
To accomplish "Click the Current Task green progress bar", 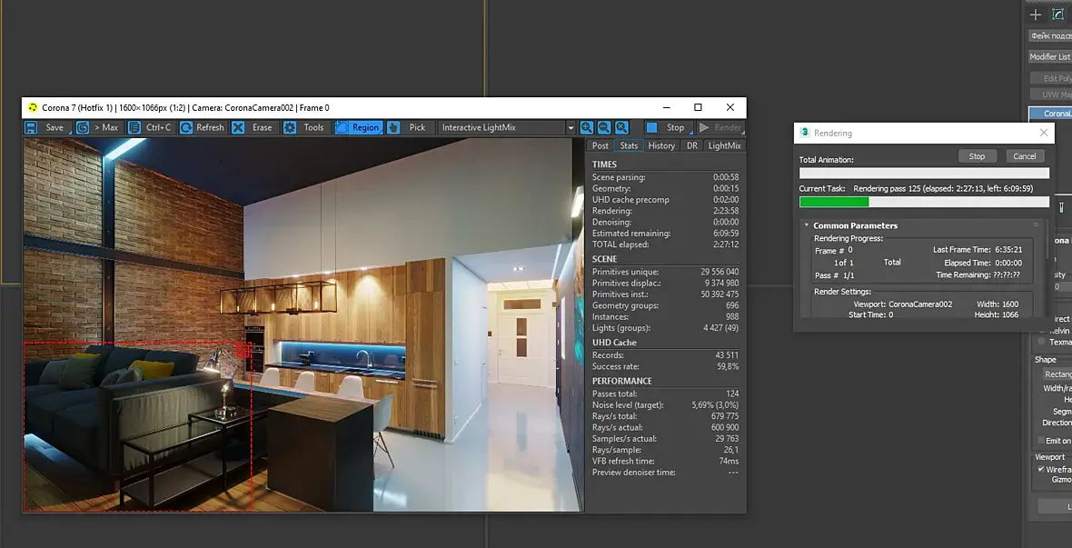I will pos(924,202).
